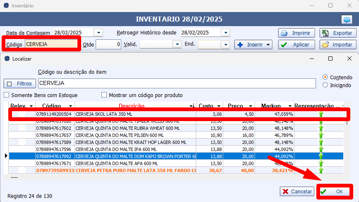Viewport: 359px width, 202px height.
Task: Click the Exportar button
Action: [337, 33]
